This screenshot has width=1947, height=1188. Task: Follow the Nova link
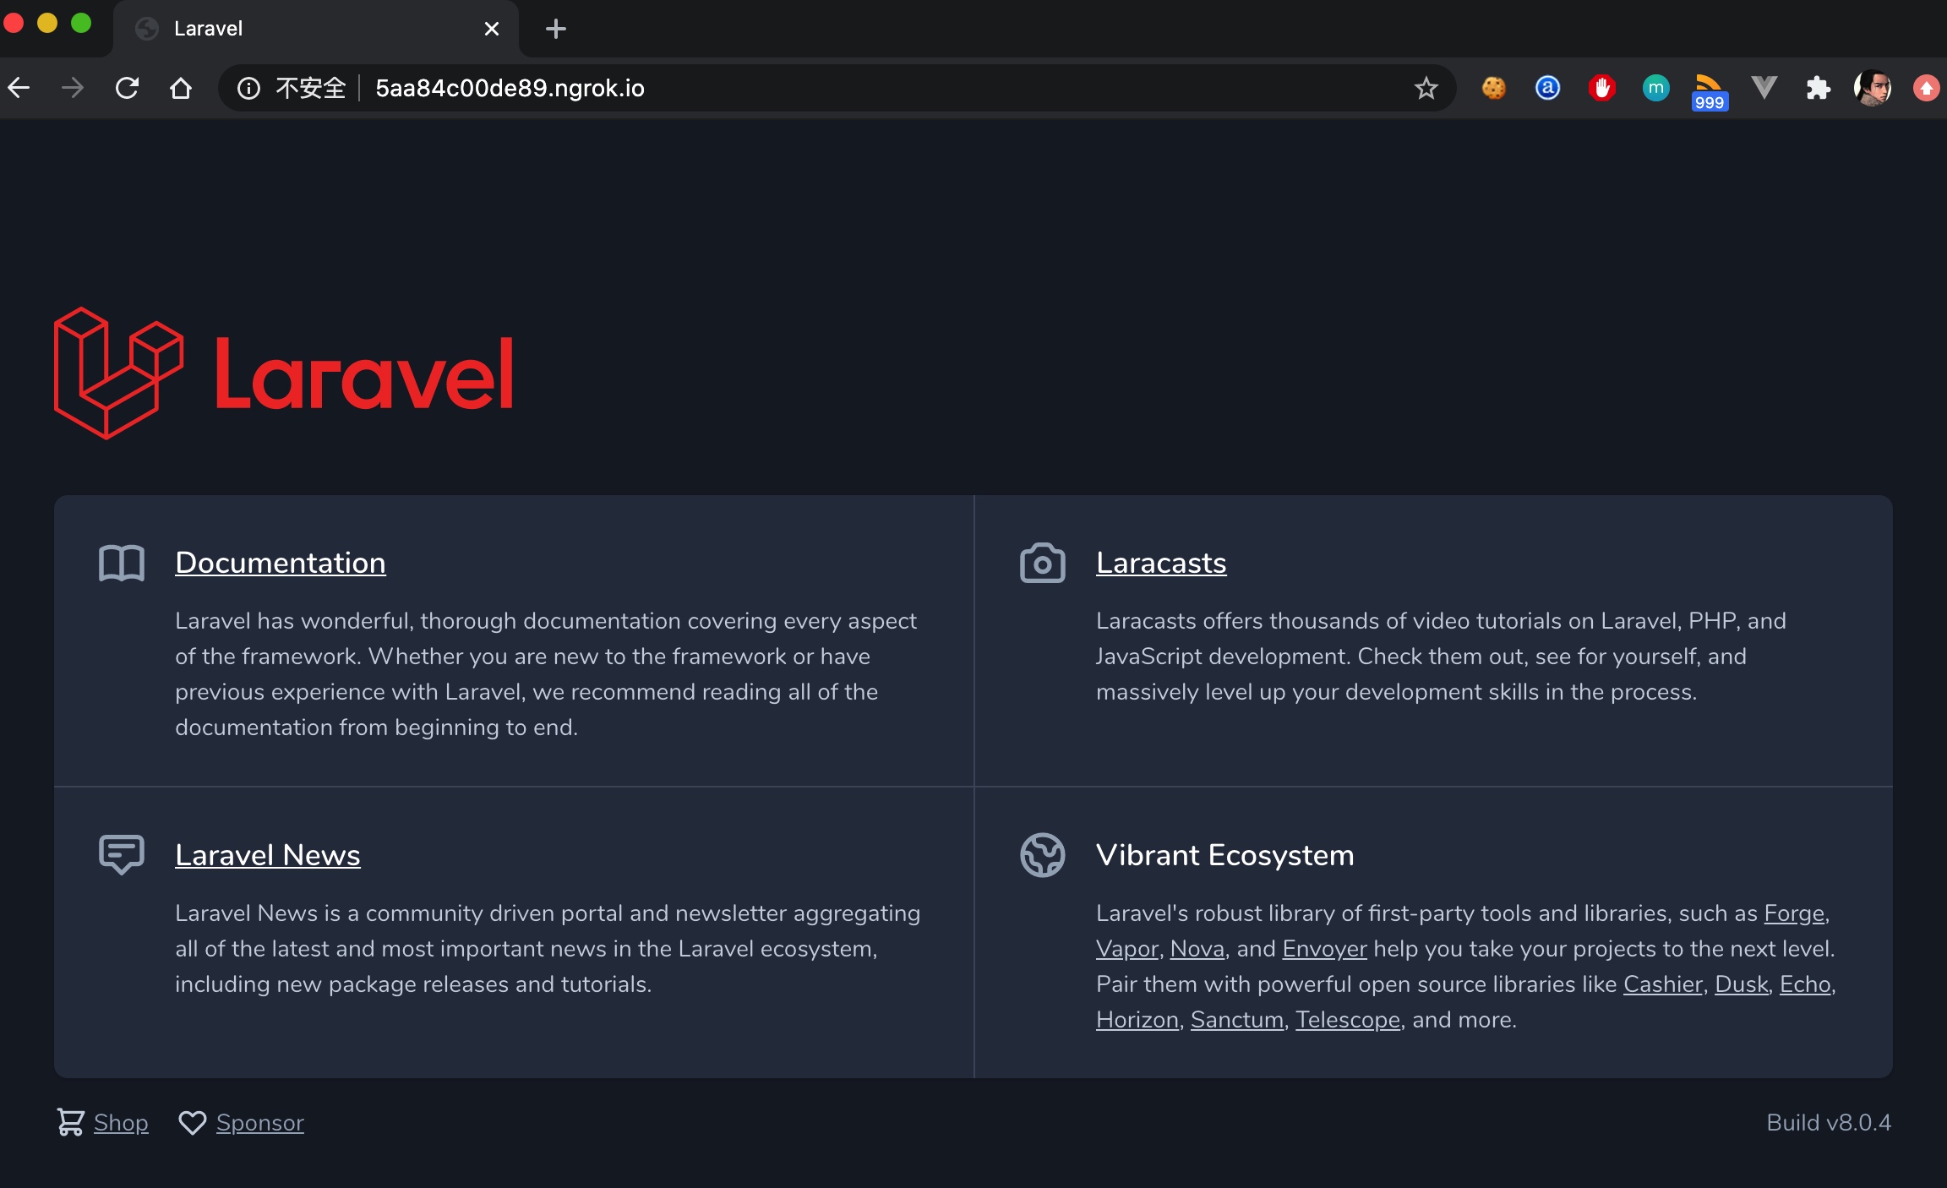(1197, 949)
